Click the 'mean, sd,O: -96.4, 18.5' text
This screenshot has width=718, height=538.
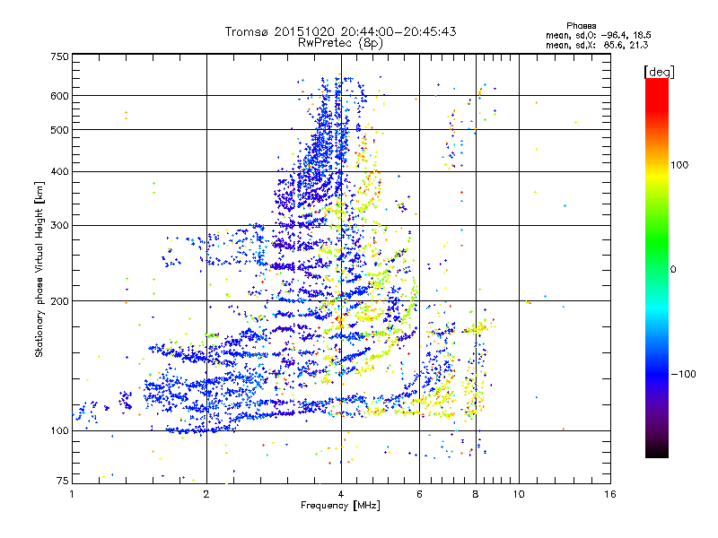[x=598, y=35]
